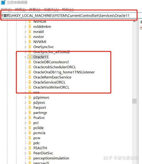Expand the OneSyncSvc key
This screenshot has height=164, width=142.
tap(25, 47)
